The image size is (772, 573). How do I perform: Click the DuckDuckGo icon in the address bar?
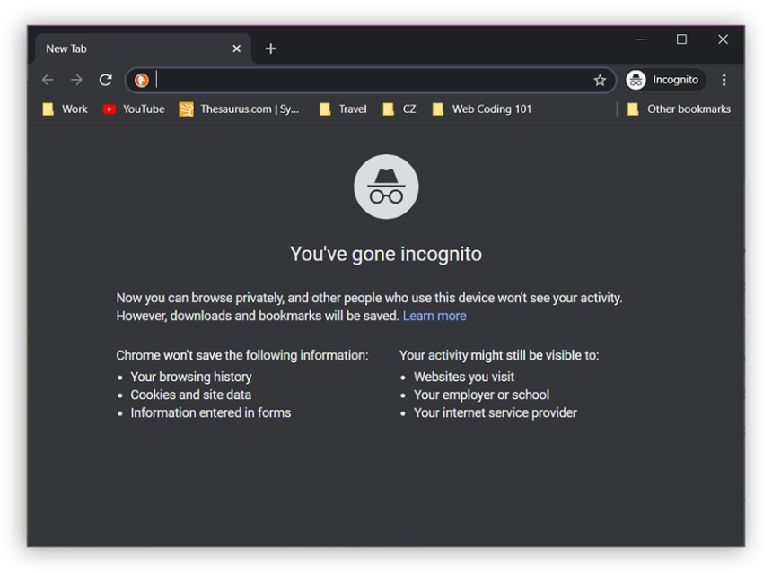141,80
